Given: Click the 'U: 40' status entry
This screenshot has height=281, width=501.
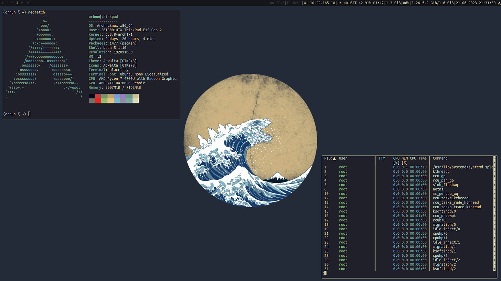Looking at the screenshot, I should [x=343, y=3].
